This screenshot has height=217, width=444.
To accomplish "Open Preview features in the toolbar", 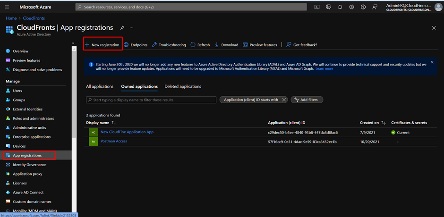I will click(260, 45).
